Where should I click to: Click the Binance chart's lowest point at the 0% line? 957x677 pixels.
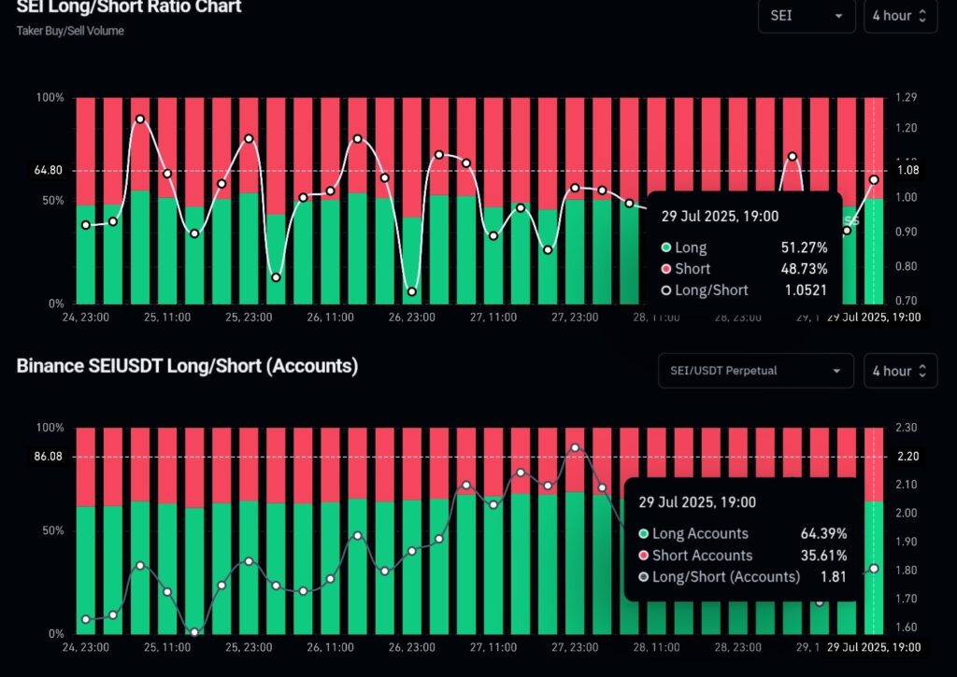point(194,632)
